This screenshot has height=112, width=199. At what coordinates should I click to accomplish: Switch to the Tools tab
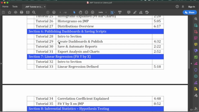[x=15, y=7]
